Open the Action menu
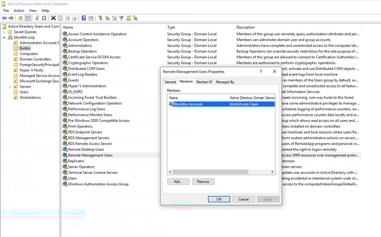 19,10
